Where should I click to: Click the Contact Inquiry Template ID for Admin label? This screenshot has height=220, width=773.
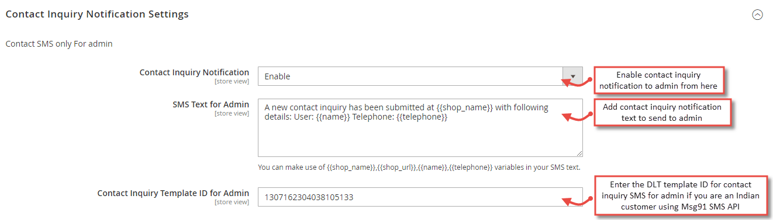pos(173,193)
